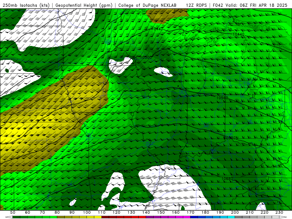This screenshot has height=219, width=292.
Task: Click the 'Geopotential Height (gpm)' title text
Action: click(84, 5)
